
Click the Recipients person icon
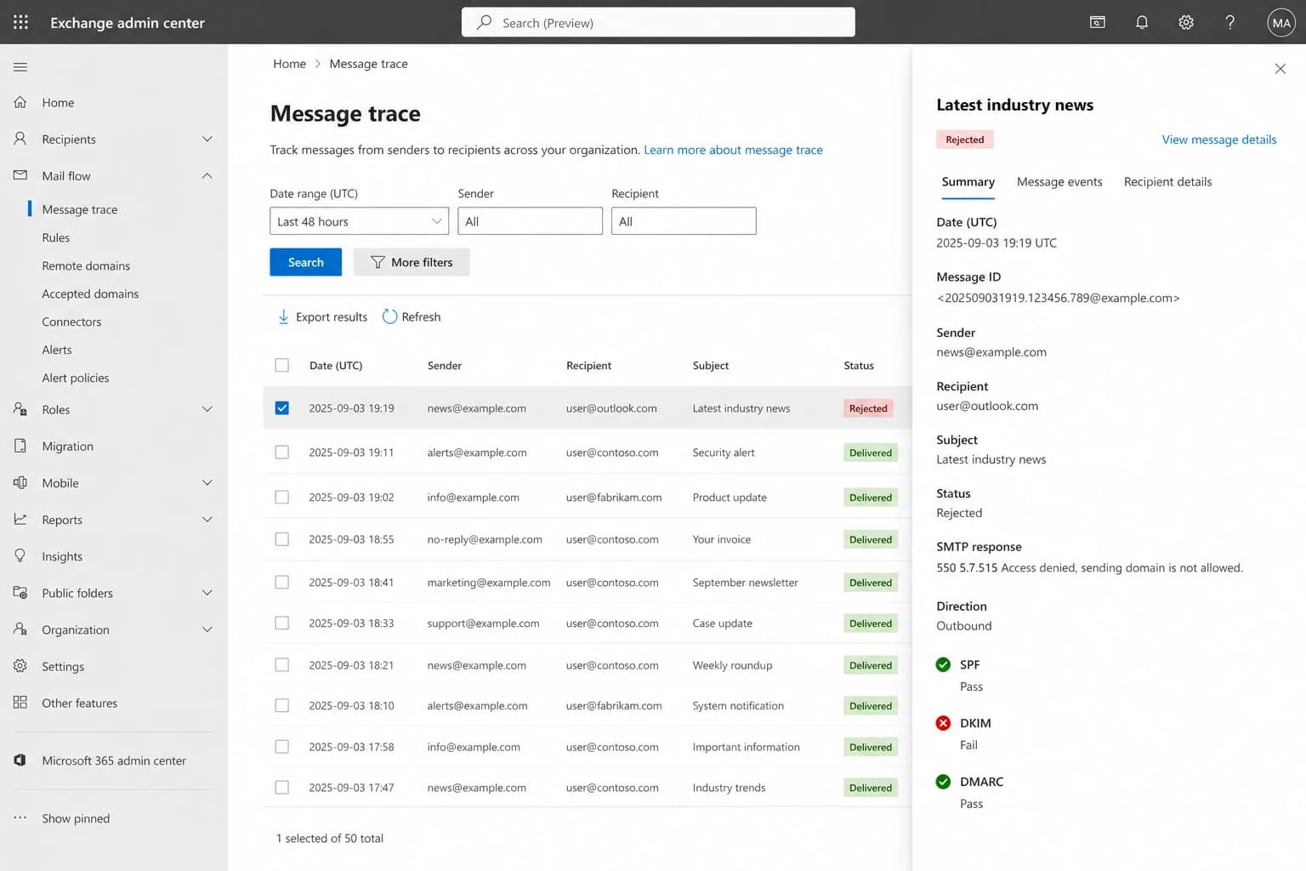point(20,139)
